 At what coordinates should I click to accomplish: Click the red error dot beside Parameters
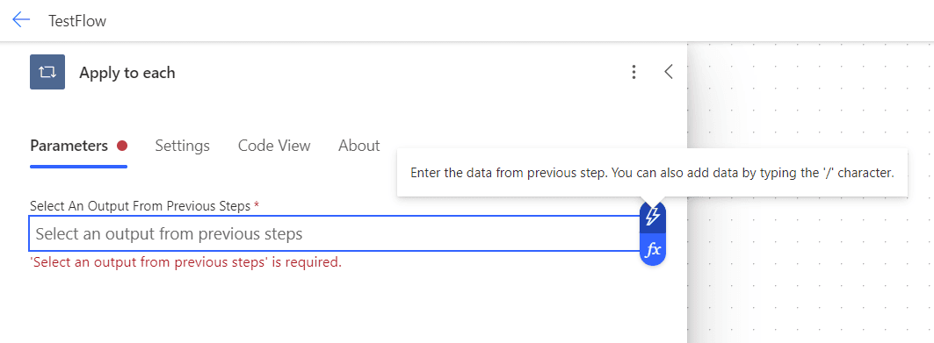[x=122, y=146]
